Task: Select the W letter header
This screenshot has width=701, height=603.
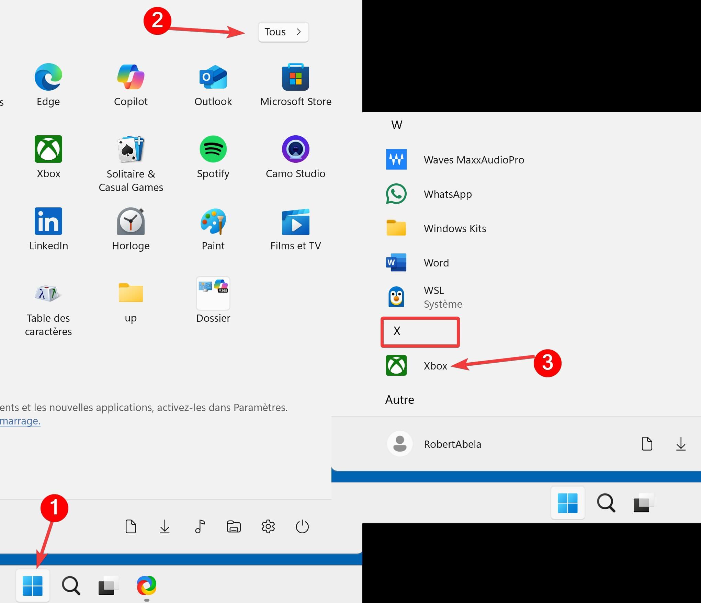Action: coord(397,125)
